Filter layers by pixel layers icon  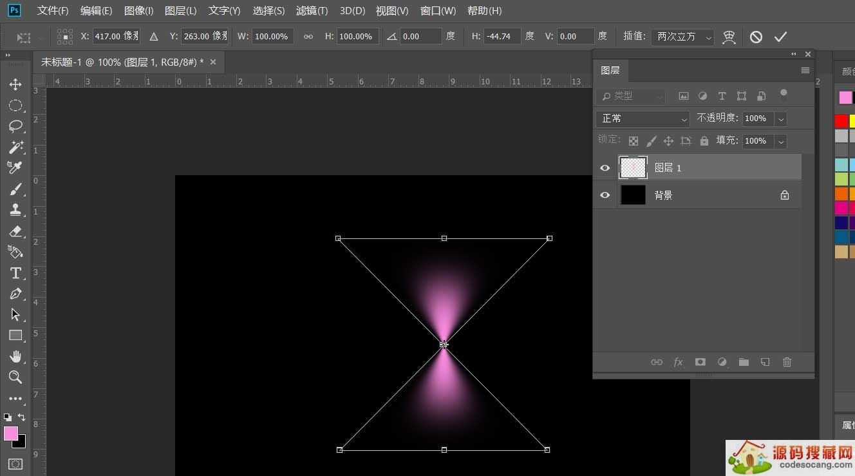pos(684,96)
